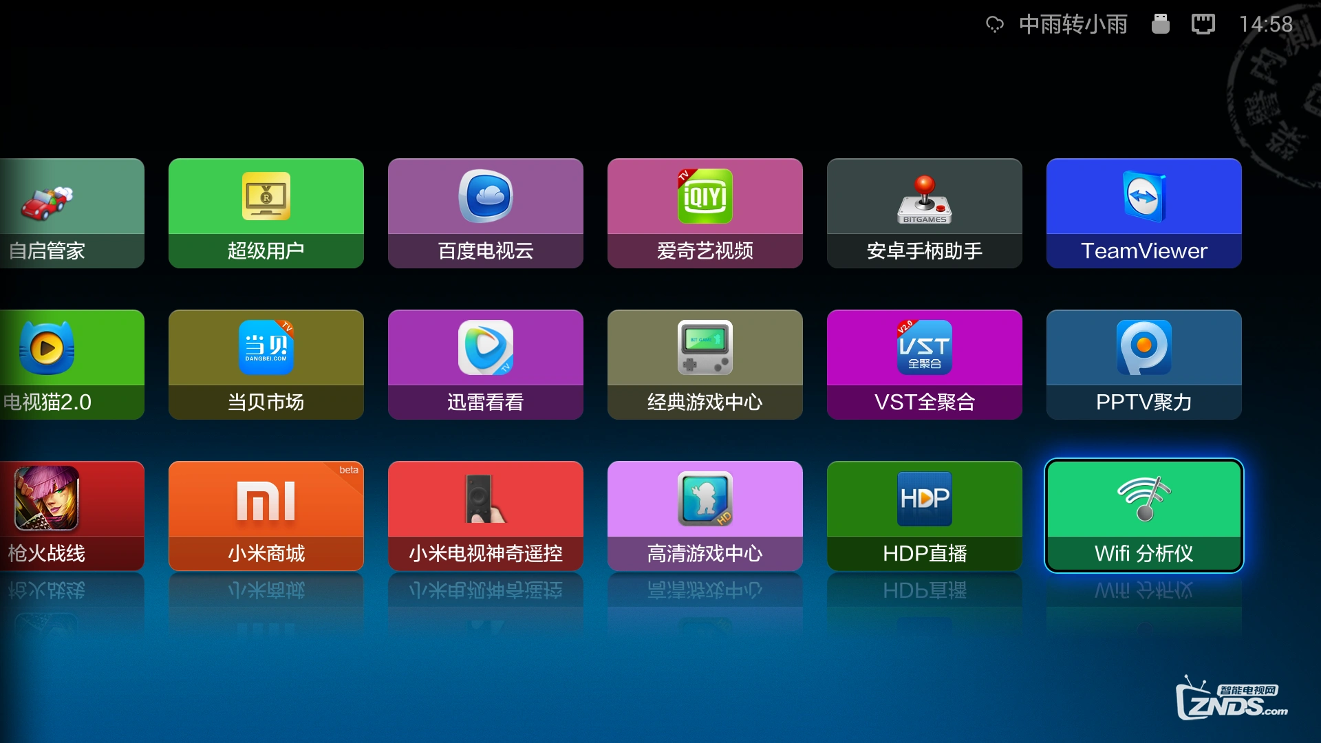Launch the 自启管家 car icon
The image size is (1321, 743).
click(47, 202)
